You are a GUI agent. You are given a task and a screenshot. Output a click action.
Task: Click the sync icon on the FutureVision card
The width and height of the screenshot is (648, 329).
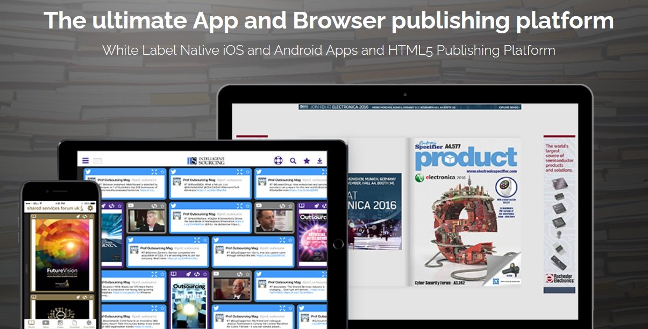[x=85, y=216]
